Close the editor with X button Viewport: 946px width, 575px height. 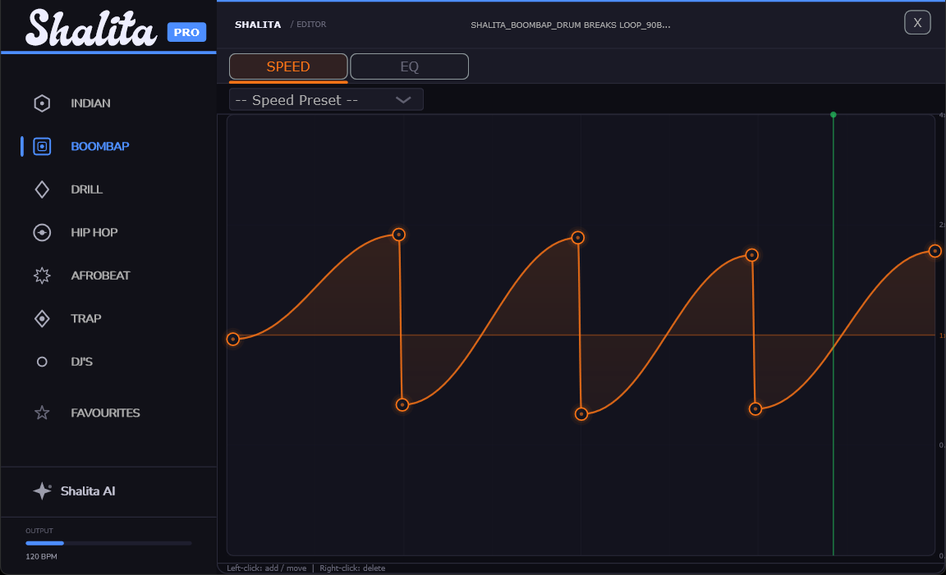coord(917,23)
